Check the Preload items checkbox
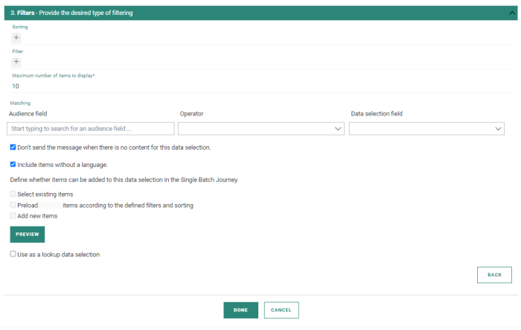 pyautogui.click(x=13, y=205)
